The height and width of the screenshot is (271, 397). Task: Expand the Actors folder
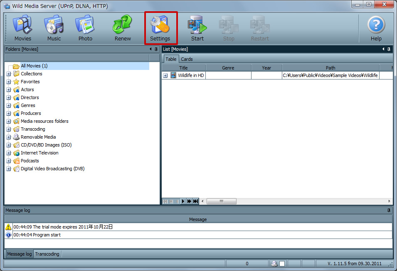tap(9, 90)
